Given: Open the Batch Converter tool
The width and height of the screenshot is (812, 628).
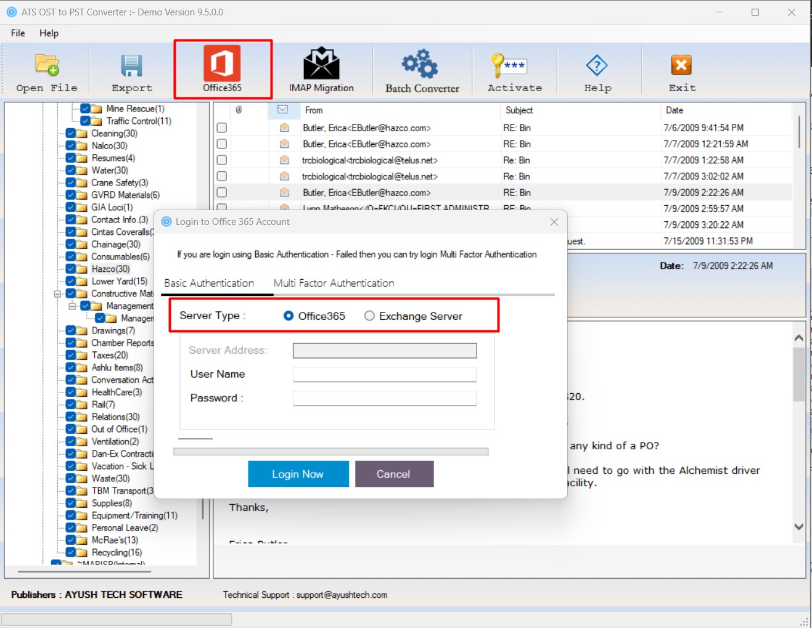Looking at the screenshot, I should tap(420, 63).
